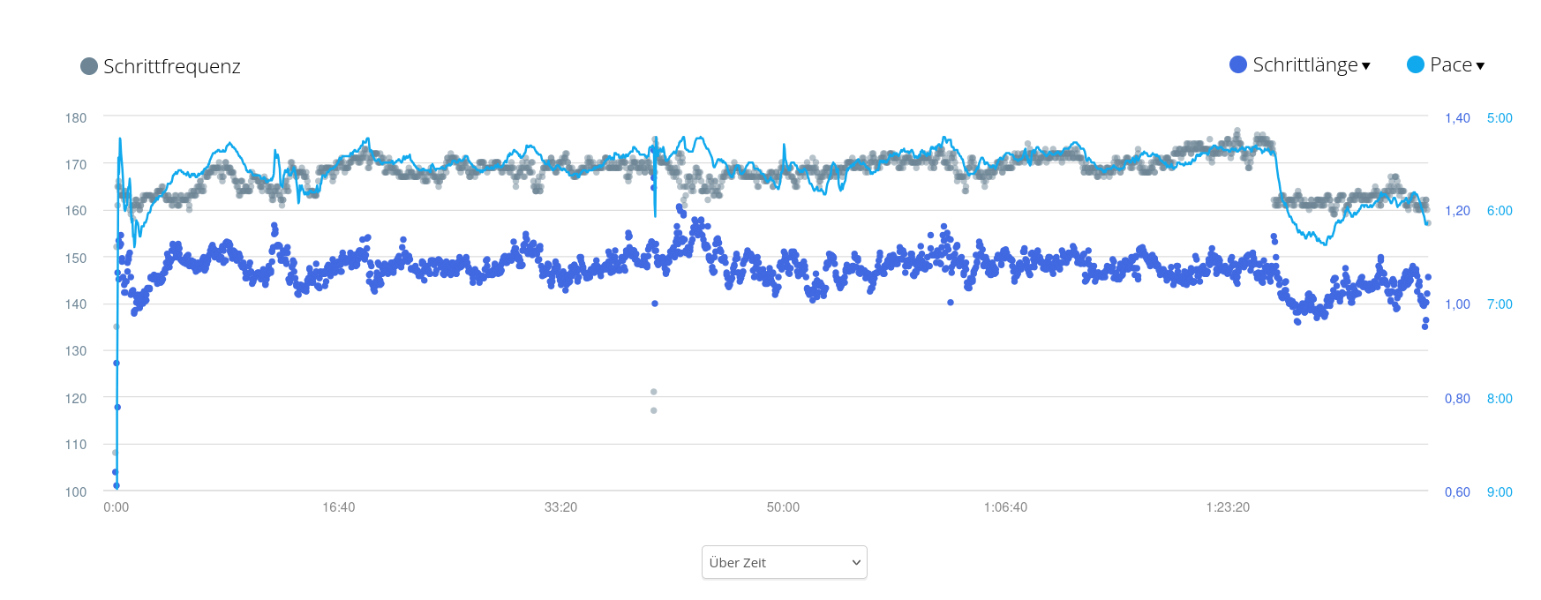Toggle the Schrittfrequenz series label
The image size is (1541, 600).
[171, 66]
